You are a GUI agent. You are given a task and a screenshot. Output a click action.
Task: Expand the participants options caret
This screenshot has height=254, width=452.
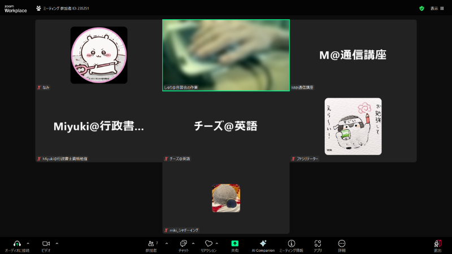coord(167,244)
